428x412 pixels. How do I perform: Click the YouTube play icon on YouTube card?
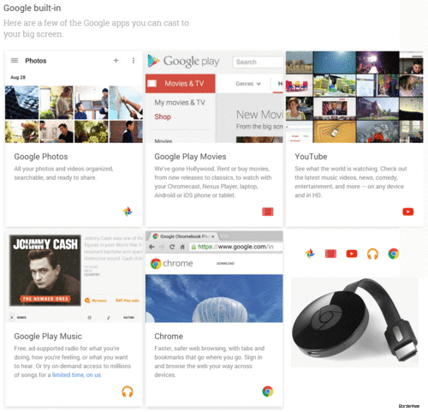click(408, 212)
